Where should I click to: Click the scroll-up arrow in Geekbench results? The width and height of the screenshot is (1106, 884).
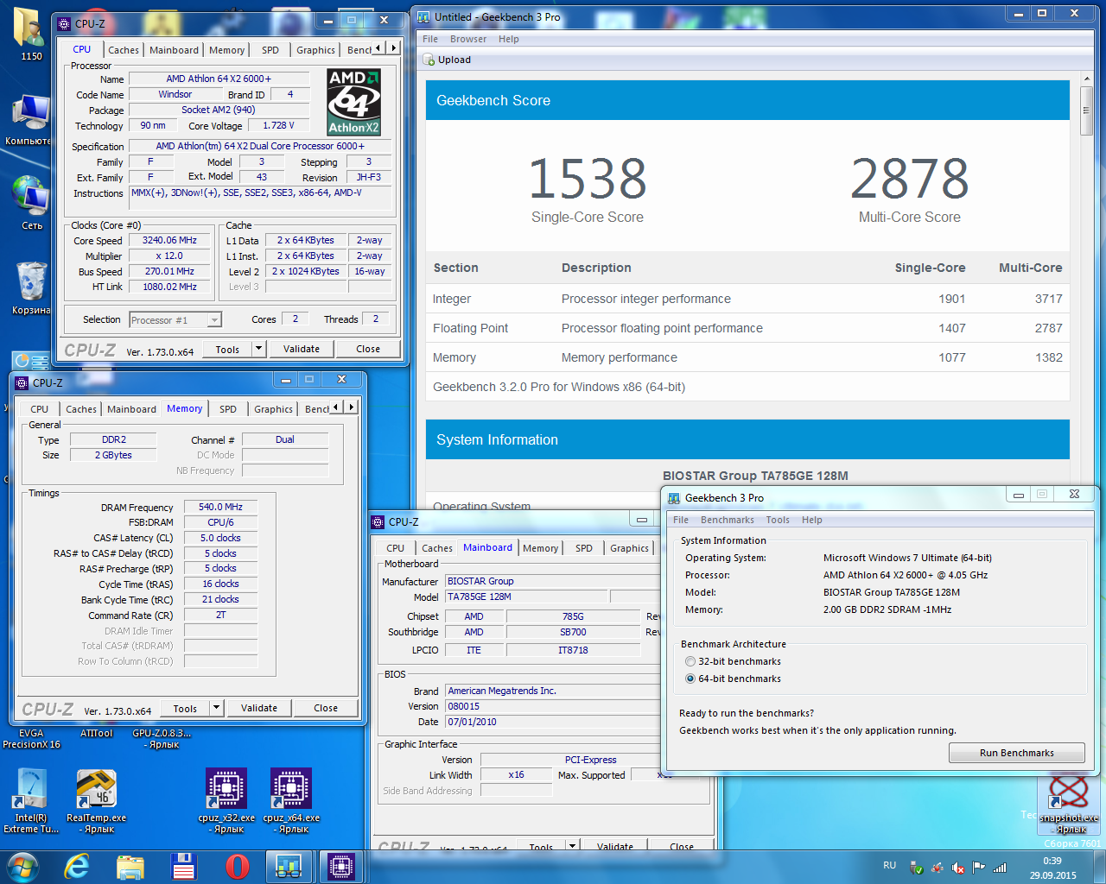click(x=1087, y=79)
